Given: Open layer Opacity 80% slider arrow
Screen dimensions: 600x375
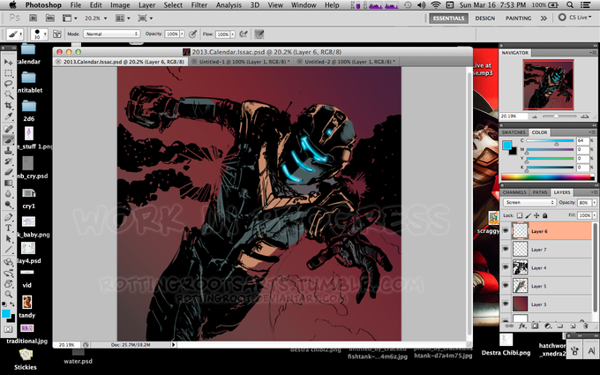Looking at the screenshot, I should click(x=594, y=202).
